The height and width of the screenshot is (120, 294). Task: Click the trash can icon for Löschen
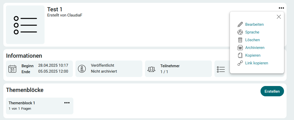[240, 40]
